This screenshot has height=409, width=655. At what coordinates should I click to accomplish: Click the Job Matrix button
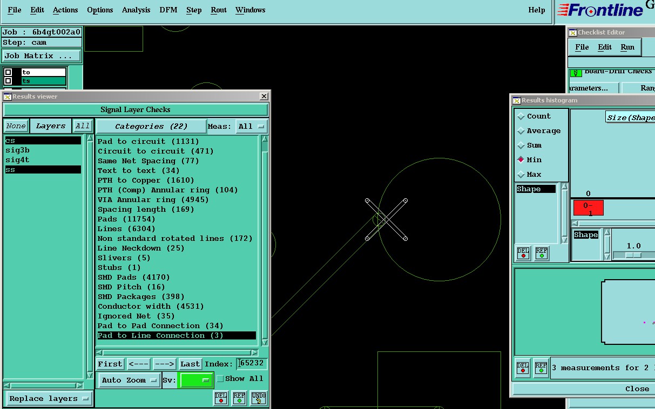click(x=42, y=56)
